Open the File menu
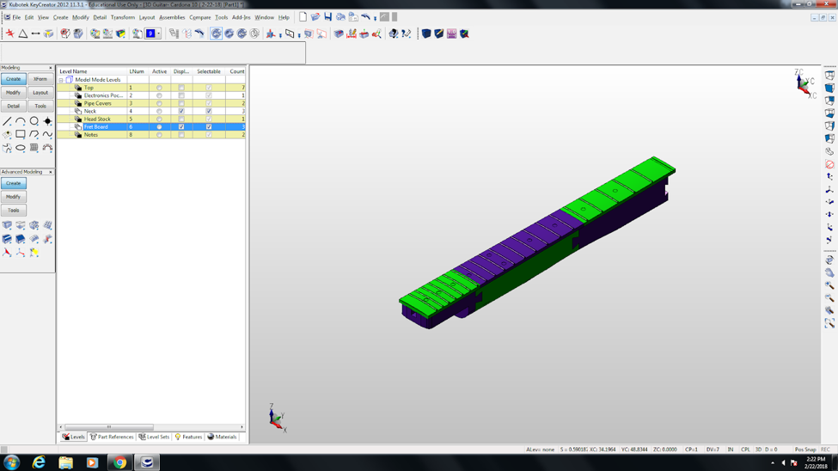Image resolution: width=838 pixels, height=471 pixels. (16, 18)
